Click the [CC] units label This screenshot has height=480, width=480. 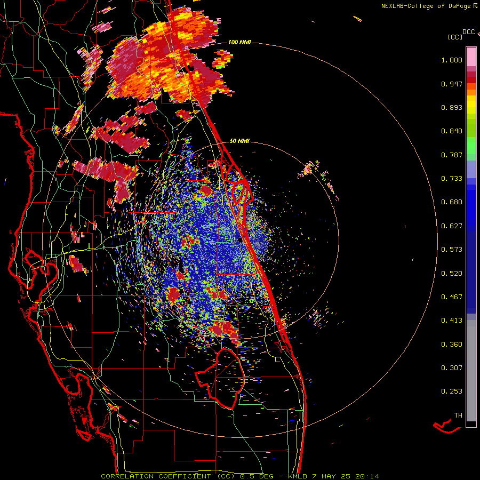(455, 37)
